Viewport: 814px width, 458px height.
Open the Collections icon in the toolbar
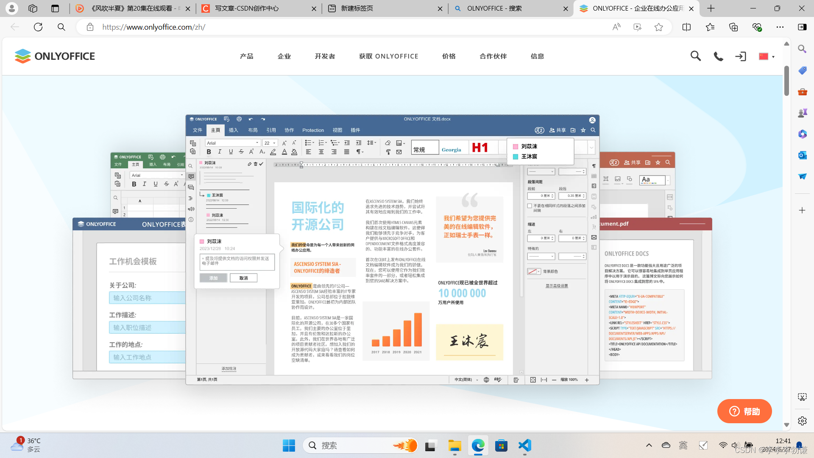(x=733, y=27)
